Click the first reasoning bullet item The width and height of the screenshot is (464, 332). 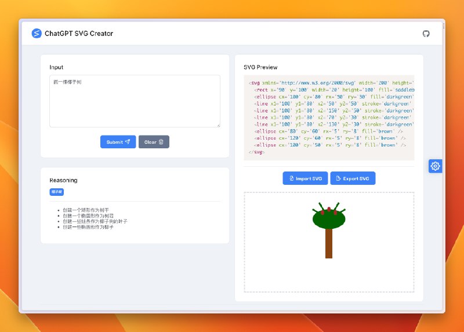pos(86,210)
